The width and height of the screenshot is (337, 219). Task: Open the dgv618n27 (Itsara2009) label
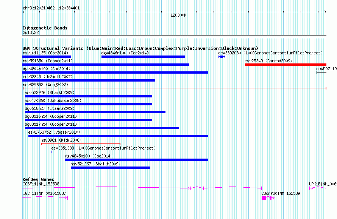(50, 108)
